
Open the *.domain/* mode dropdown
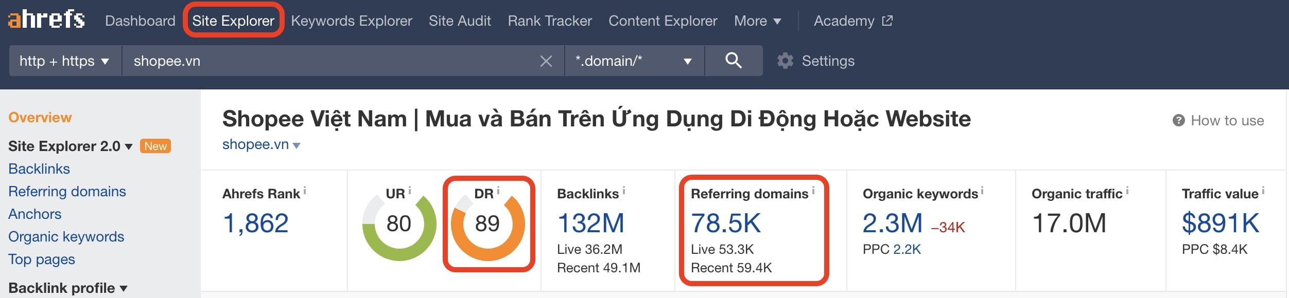pyautogui.click(x=635, y=61)
